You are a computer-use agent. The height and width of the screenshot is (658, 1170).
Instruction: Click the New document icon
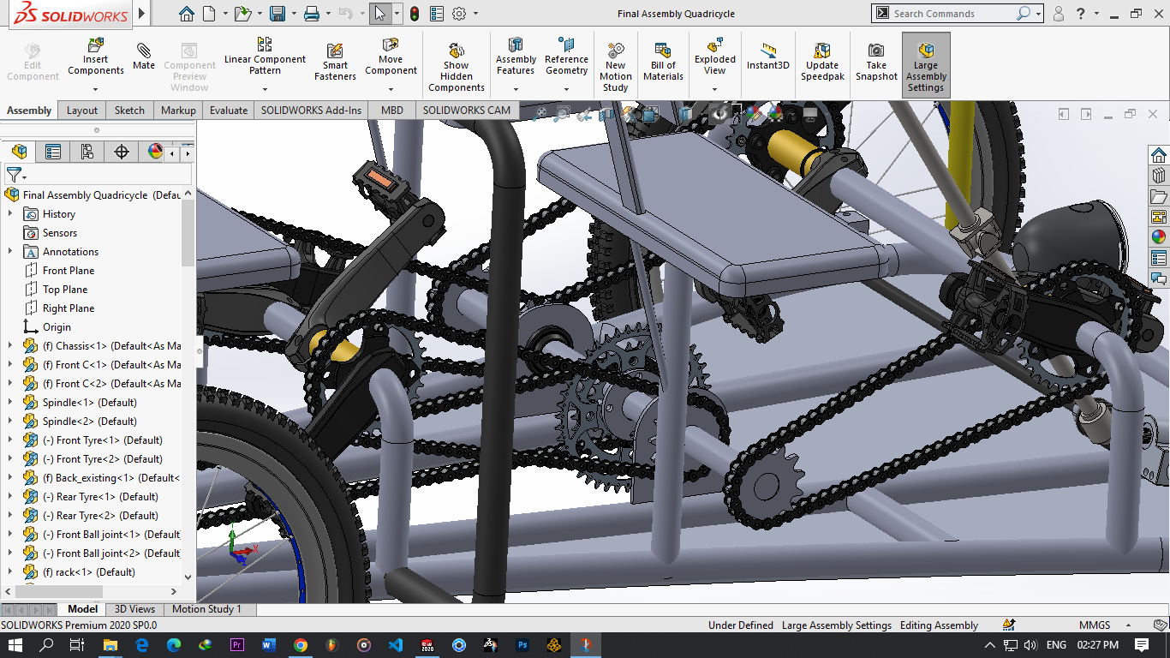tap(210, 14)
